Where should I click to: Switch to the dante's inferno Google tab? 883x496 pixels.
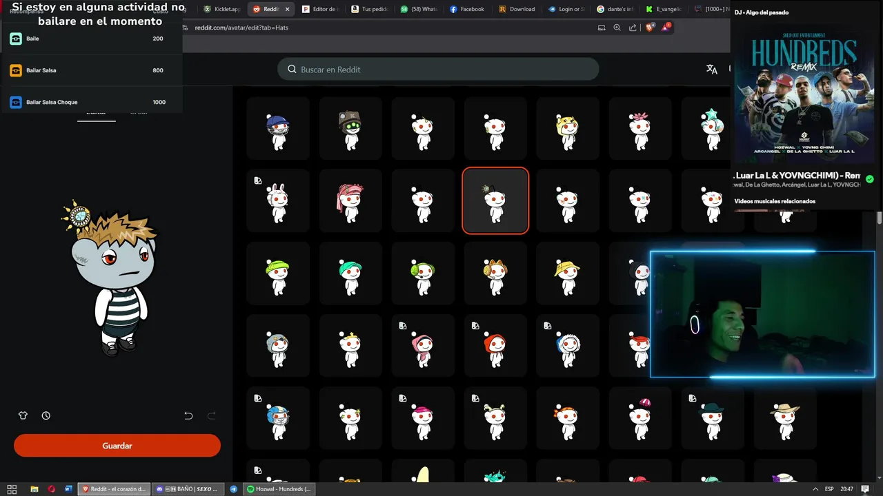[615, 9]
